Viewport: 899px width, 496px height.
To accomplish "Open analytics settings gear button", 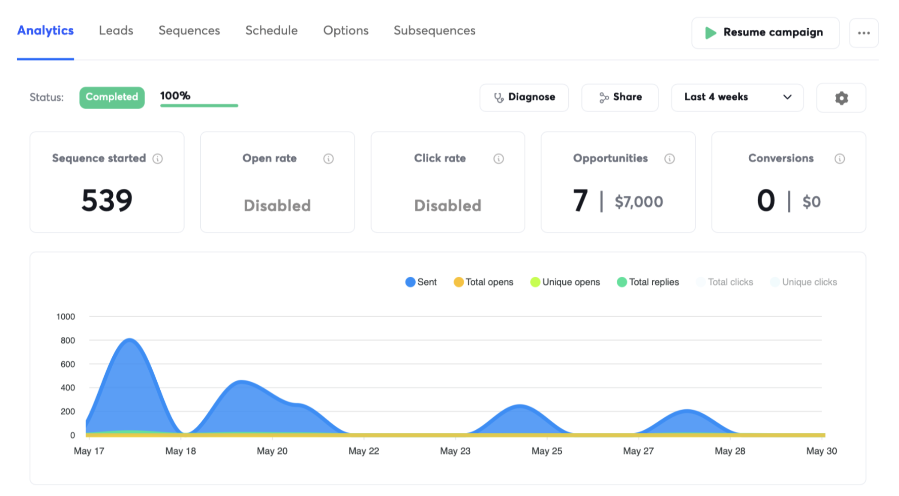I will [841, 97].
